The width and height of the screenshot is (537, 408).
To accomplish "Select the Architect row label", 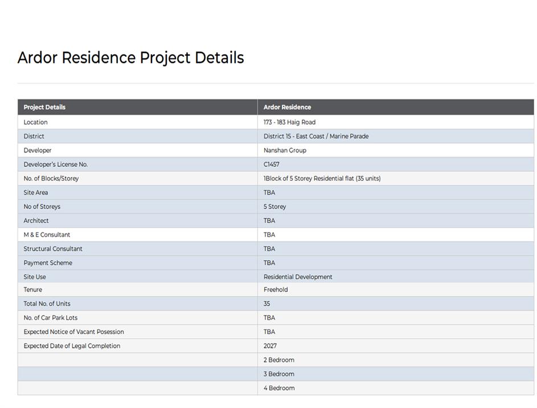I will click(36, 221).
